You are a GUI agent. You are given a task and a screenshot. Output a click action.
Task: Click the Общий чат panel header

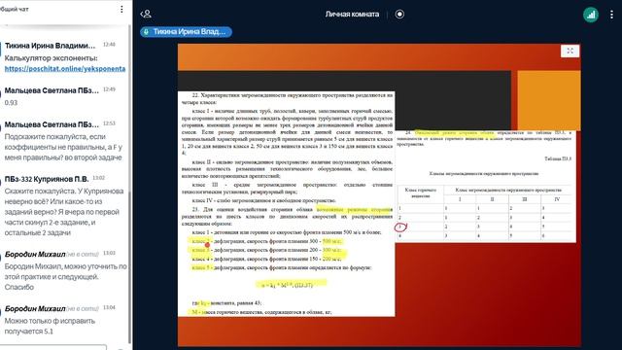[15, 9]
